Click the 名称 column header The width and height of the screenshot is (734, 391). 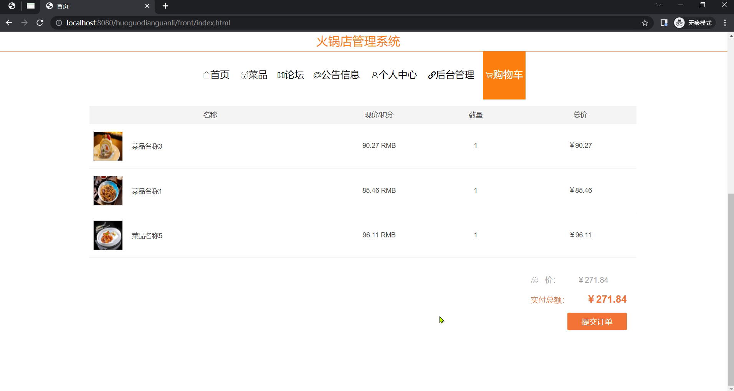click(210, 115)
